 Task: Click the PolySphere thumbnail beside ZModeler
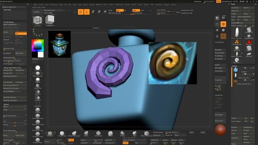click(50, 21)
